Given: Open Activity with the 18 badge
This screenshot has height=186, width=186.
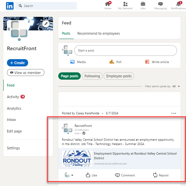Looking at the screenshot, I should pos(16,97).
